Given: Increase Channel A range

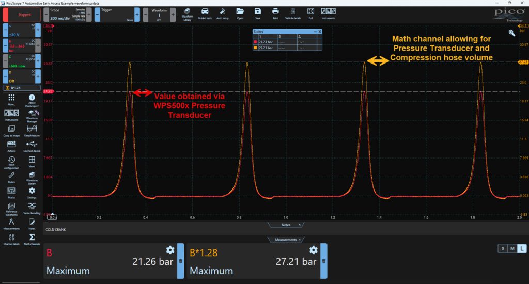Looking at the screenshot, I should coord(38,30).
